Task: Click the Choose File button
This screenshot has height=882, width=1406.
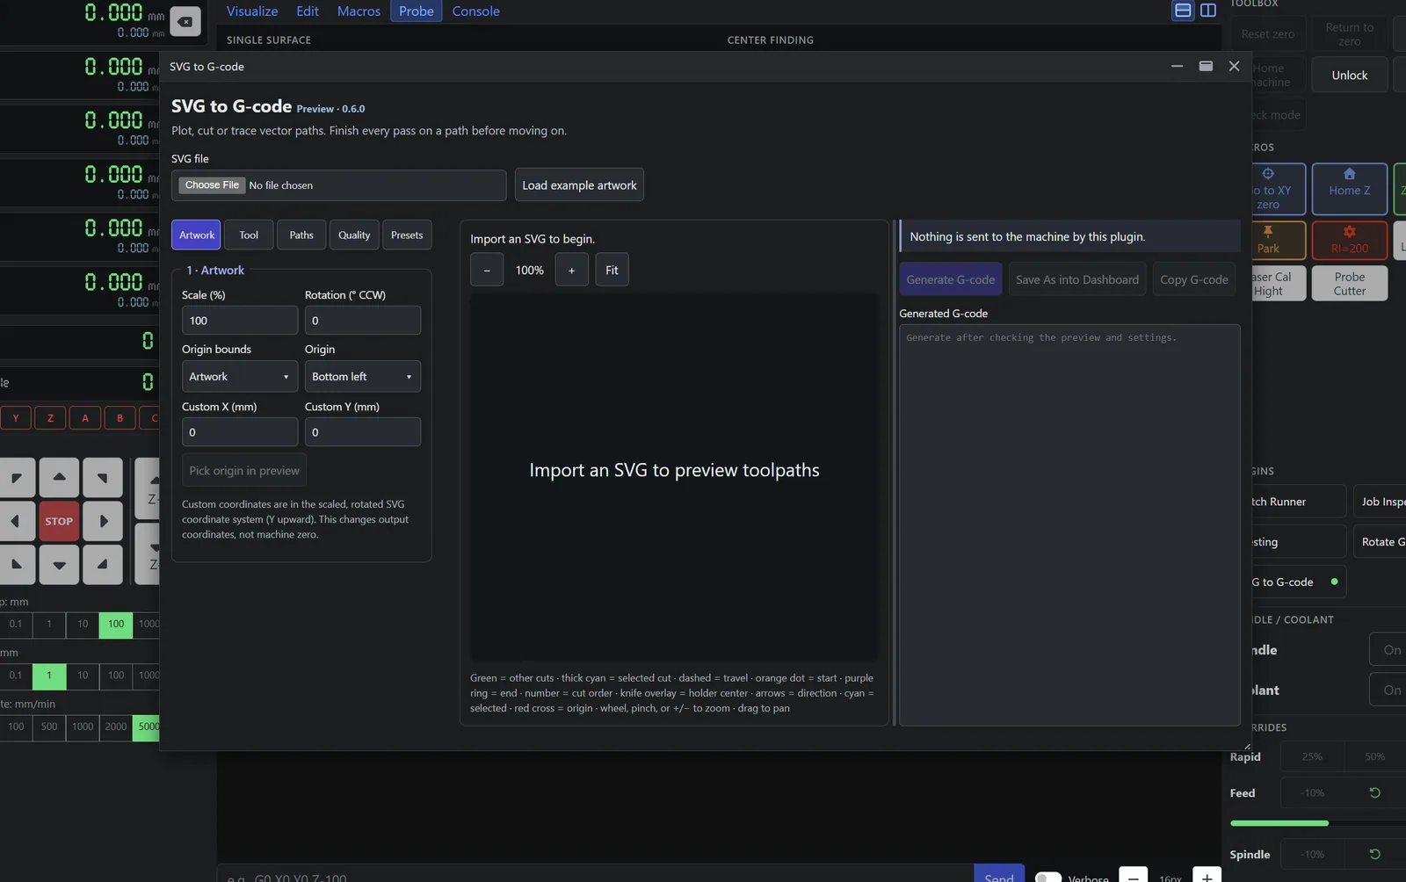Action: coord(212,185)
